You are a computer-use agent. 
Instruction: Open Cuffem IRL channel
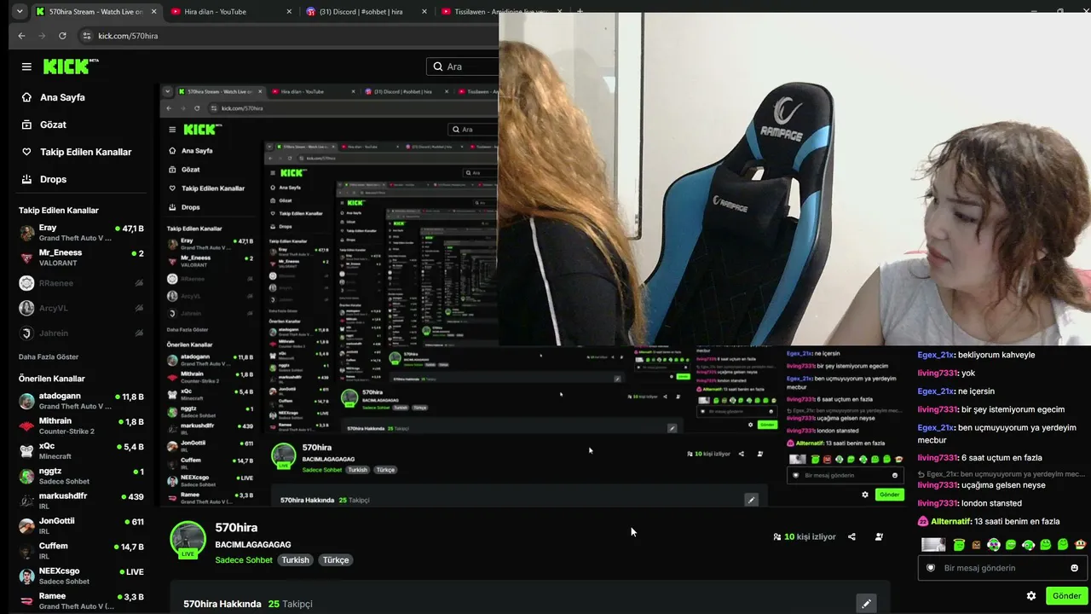pyautogui.click(x=82, y=551)
